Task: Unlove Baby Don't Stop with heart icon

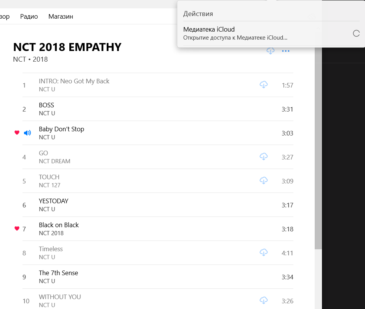Action: [17, 133]
